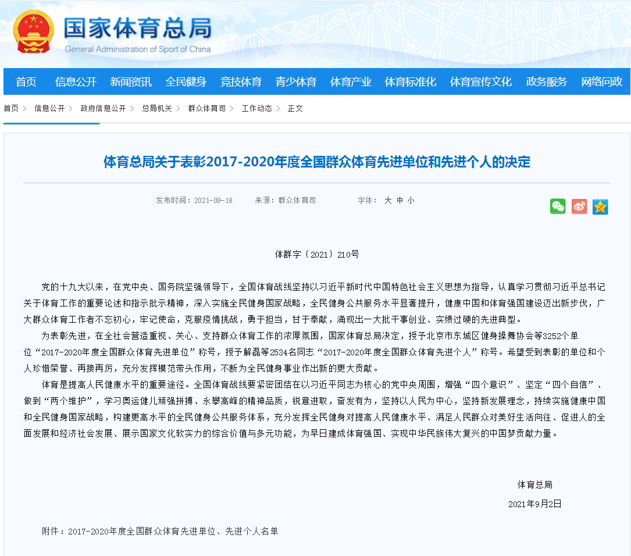The width and height of the screenshot is (631, 556).
Task: Click 网络问政 in the navigation bar
Action: click(601, 82)
